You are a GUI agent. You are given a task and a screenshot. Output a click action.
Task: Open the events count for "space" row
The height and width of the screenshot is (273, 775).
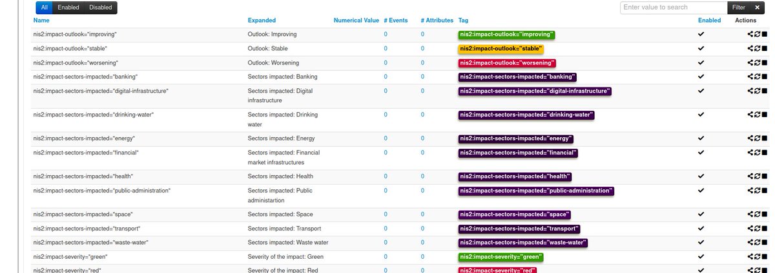pos(386,214)
